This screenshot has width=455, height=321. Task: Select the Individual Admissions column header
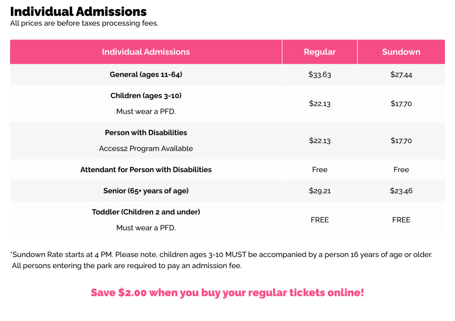[x=146, y=52]
